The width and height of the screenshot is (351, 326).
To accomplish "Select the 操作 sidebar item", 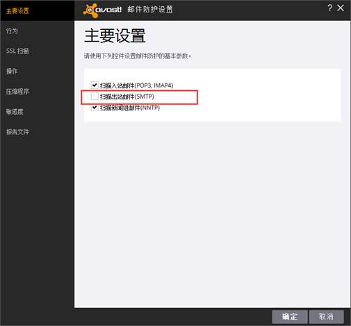I will pos(12,71).
